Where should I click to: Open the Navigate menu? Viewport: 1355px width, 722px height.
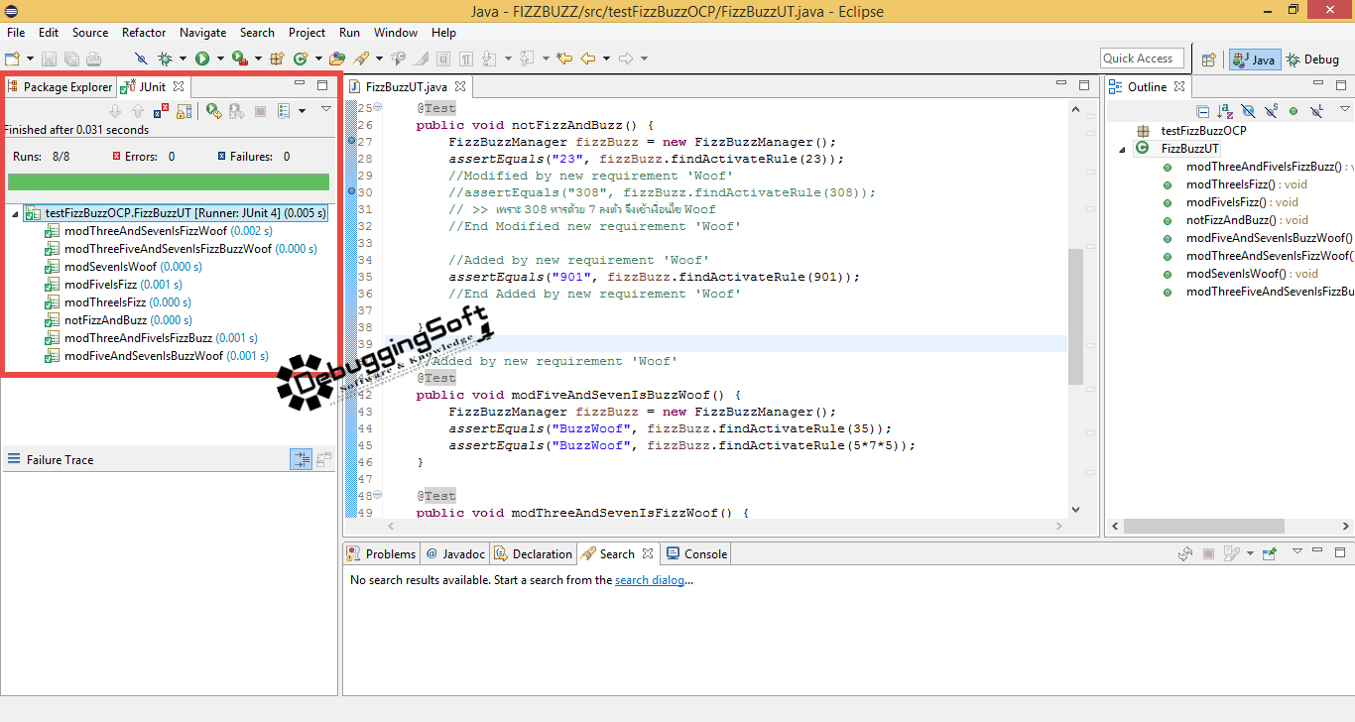pyautogui.click(x=202, y=32)
